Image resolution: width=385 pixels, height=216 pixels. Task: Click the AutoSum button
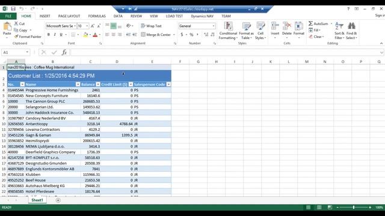pyautogui.click(x=318, y=23)
